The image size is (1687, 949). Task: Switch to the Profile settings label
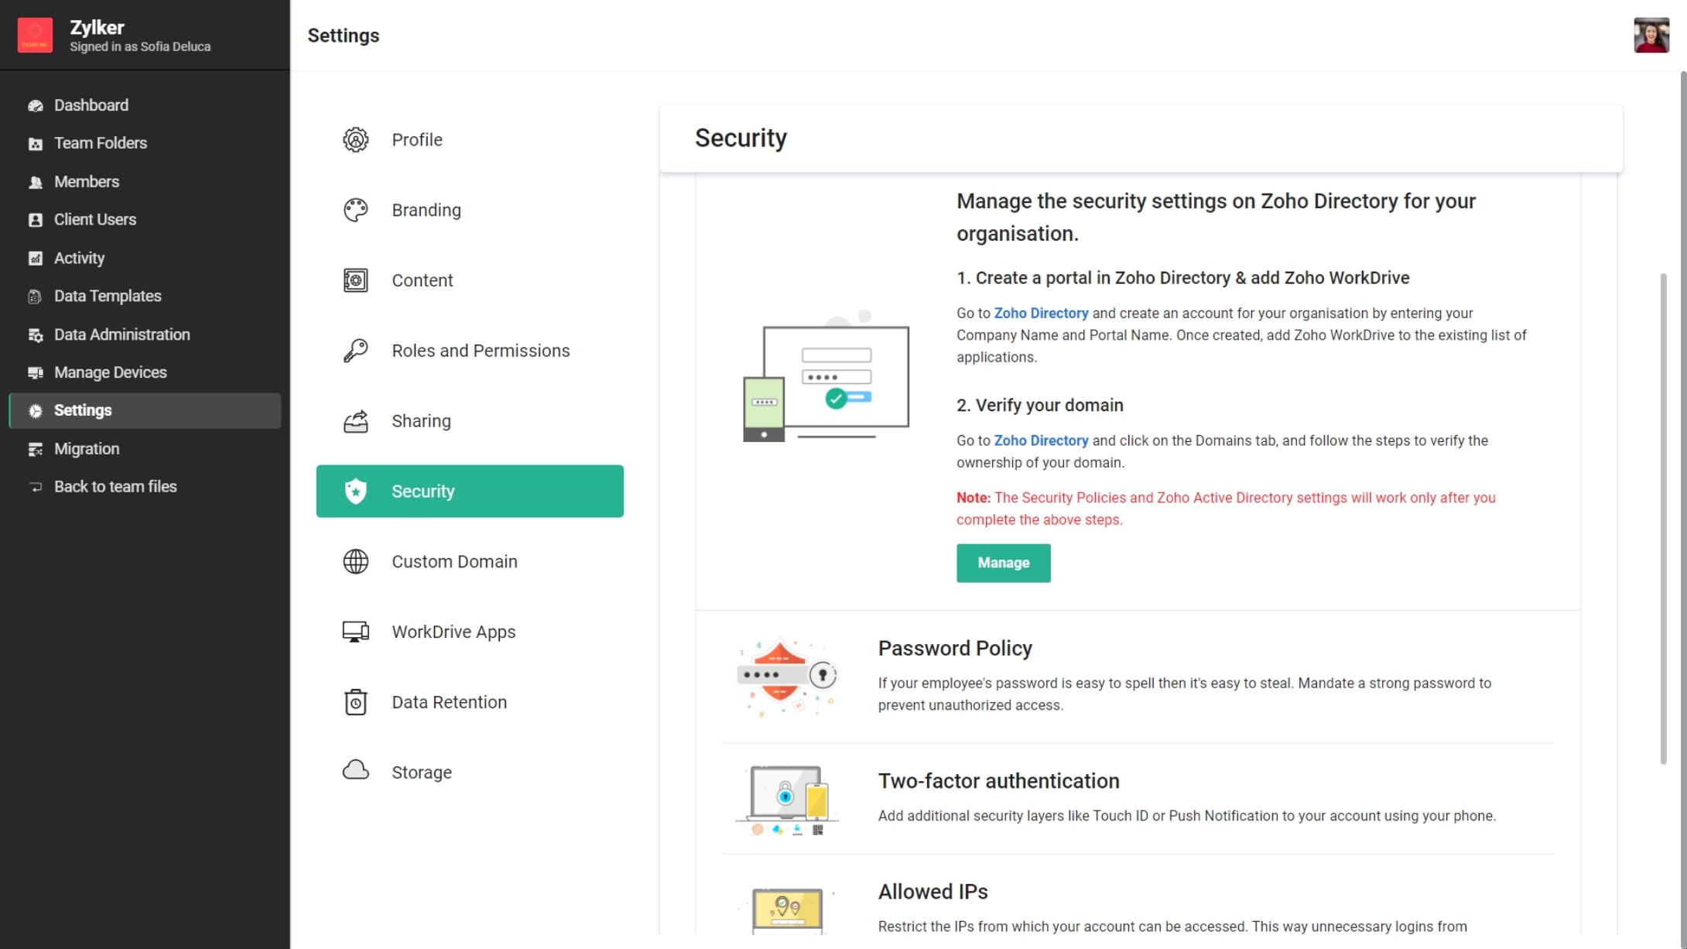[417, 140]
